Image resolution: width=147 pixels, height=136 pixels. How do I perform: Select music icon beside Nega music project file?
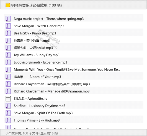(8, 19)
